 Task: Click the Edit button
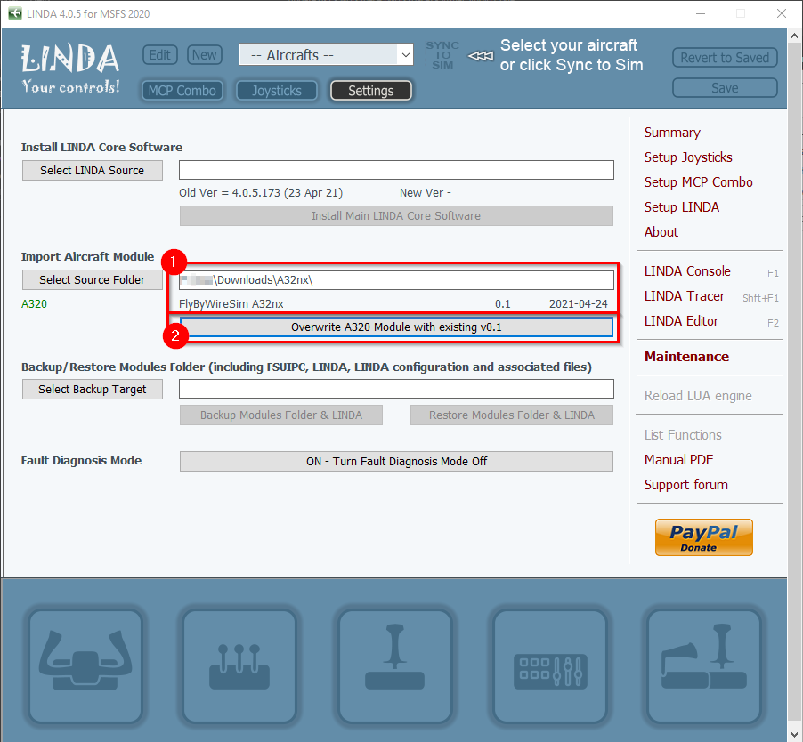(x=159, y=55)
